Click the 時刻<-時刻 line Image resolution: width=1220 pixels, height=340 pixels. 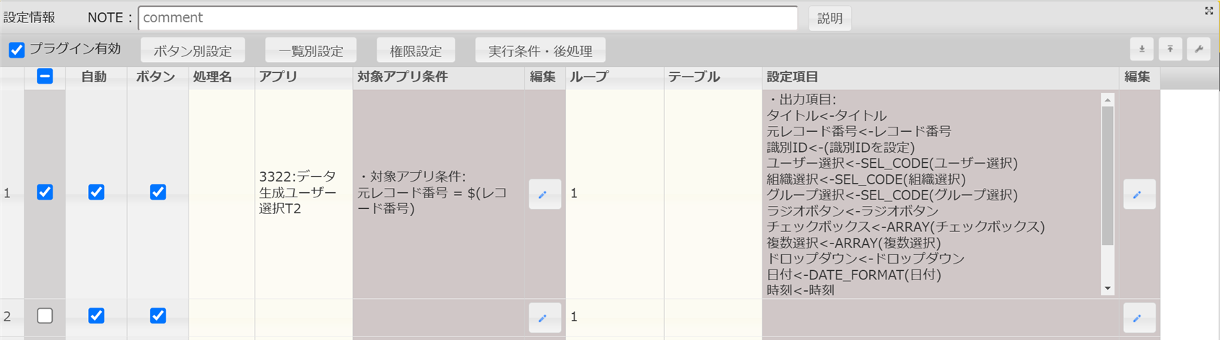[x=801, y=290]
